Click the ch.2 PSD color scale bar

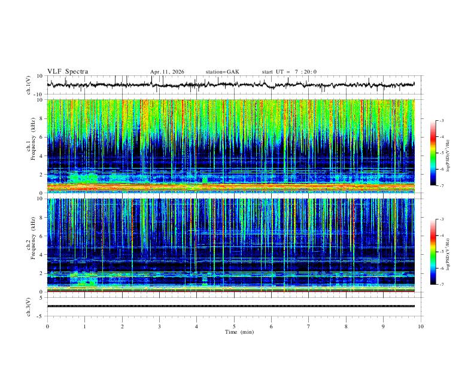433,252
